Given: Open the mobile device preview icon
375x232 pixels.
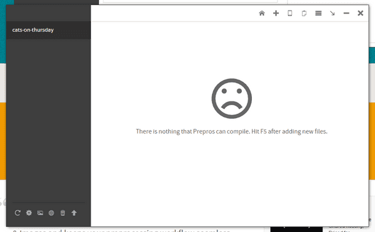Looking at the screenshot, I should point(290,13).
